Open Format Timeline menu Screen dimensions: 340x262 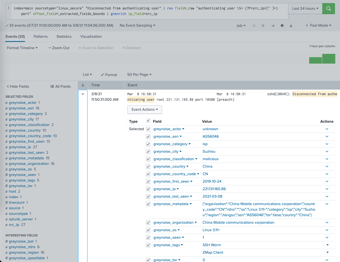pos(22,48)
